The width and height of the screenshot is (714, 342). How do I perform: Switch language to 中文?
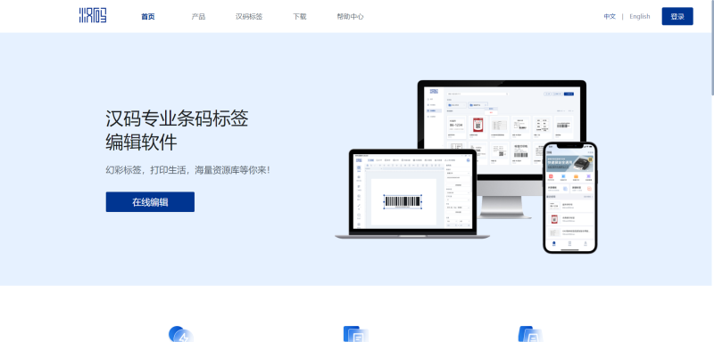(610, 16)
